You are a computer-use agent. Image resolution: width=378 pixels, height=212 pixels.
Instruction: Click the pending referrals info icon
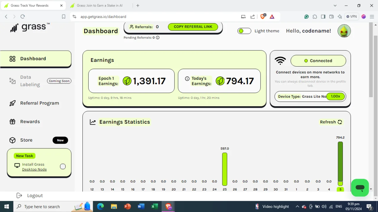click(158, 38)
